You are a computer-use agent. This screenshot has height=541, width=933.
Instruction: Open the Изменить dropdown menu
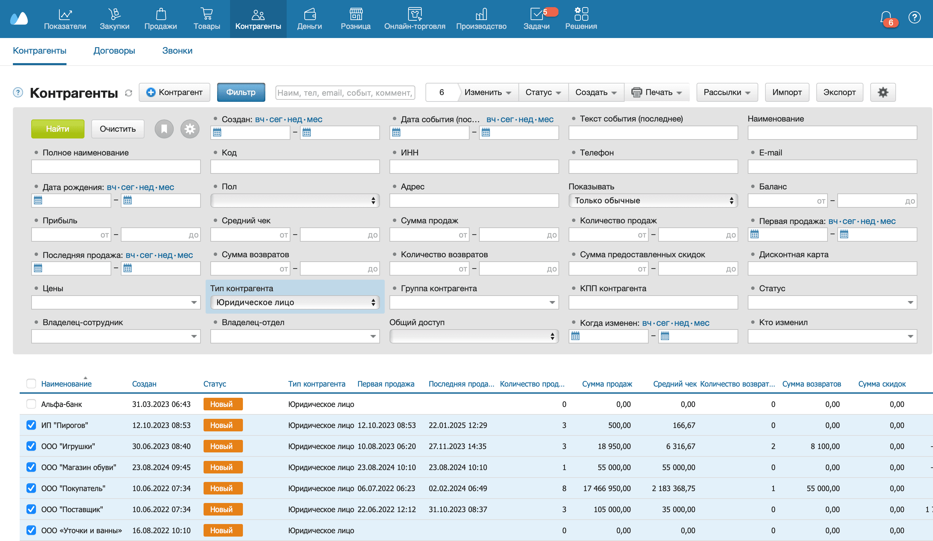coord(487,92)
